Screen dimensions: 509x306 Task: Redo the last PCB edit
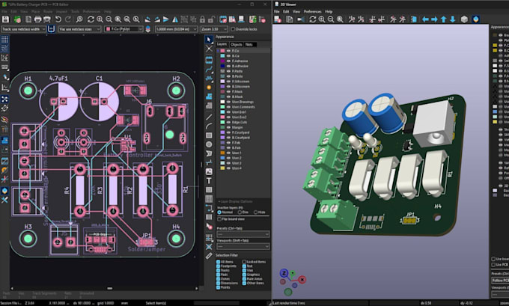[x=67, y=19]
